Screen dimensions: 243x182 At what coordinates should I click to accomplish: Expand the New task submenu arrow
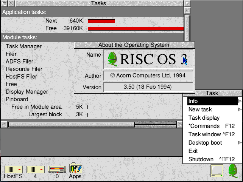[240, 110]
